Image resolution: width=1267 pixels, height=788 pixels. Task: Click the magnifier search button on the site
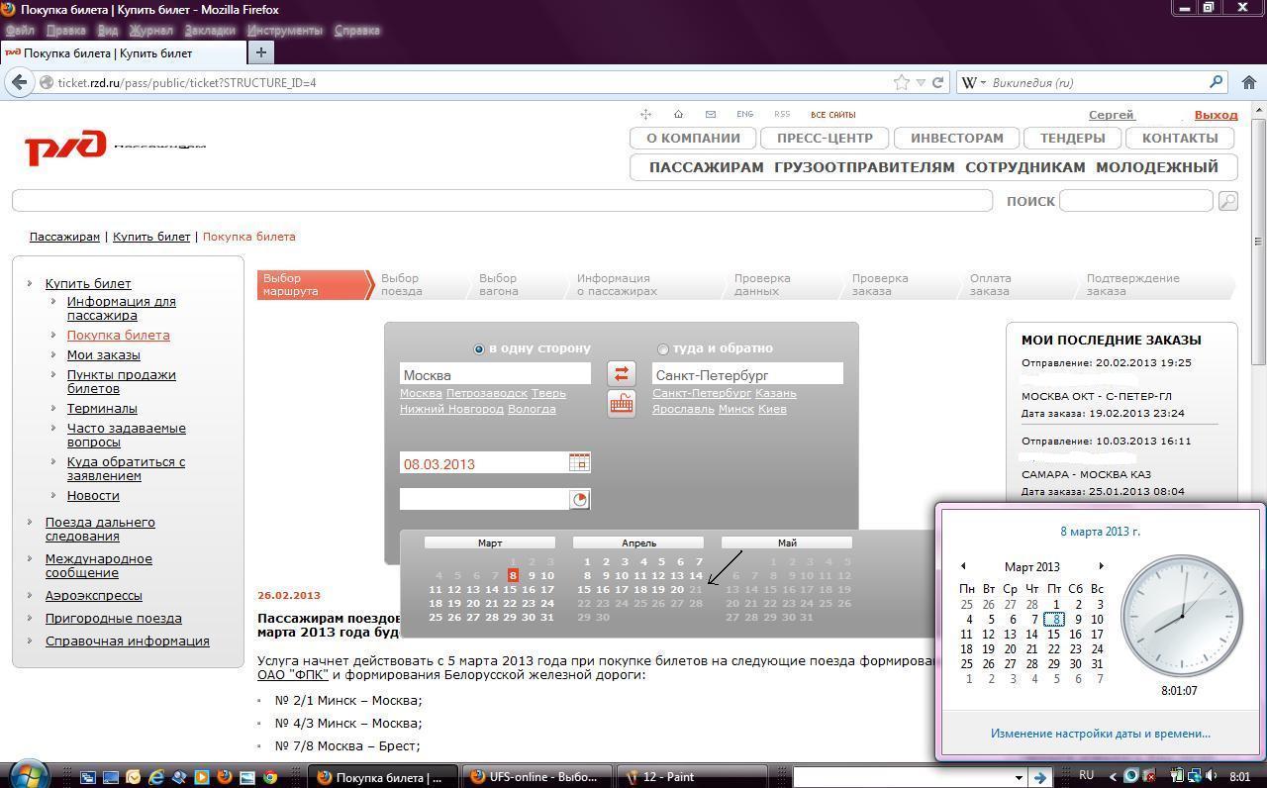1227,201
